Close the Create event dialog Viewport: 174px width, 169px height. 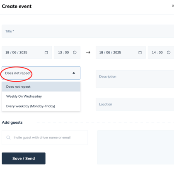[x=173, y=6]
